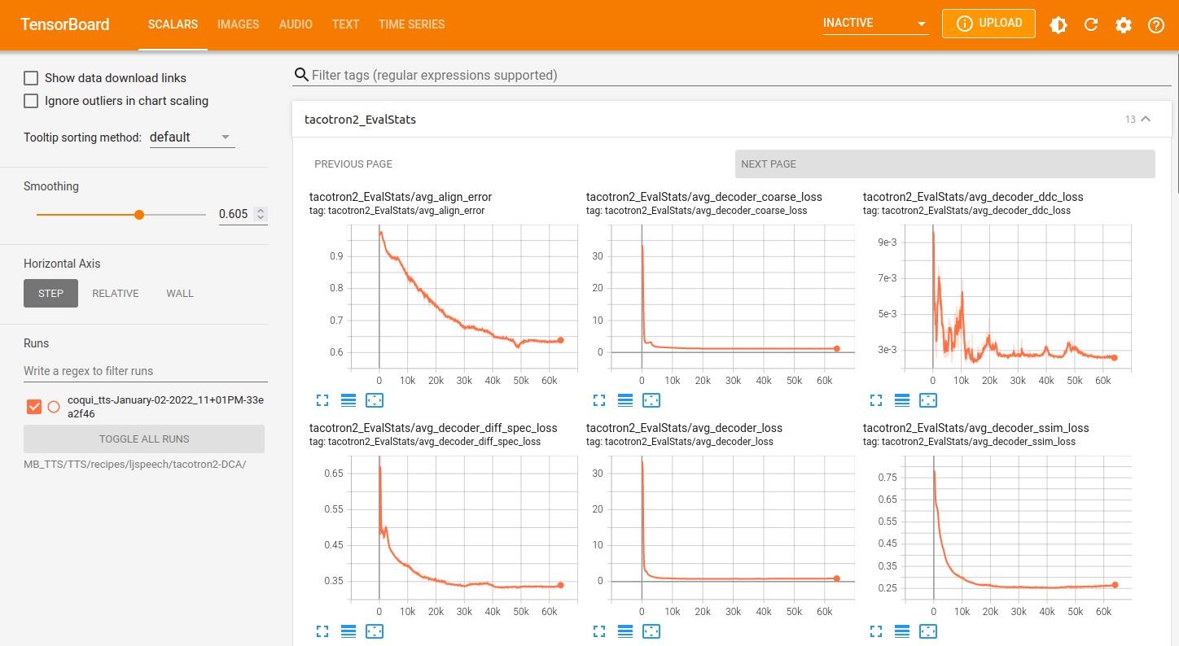The width and height of the screenshot is (1179, 646).
Task: Fit domain to data for avg_align_error
Action: point(375,399)
